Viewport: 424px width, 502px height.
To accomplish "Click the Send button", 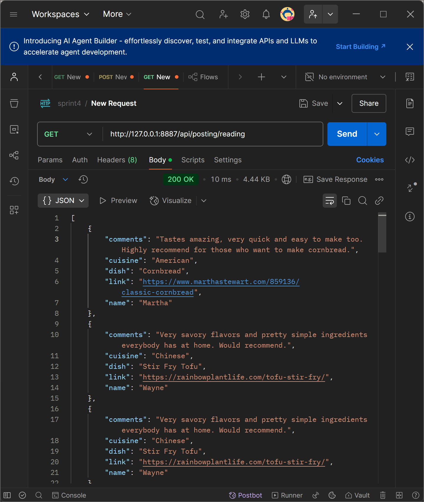I will tap(347, 134).
